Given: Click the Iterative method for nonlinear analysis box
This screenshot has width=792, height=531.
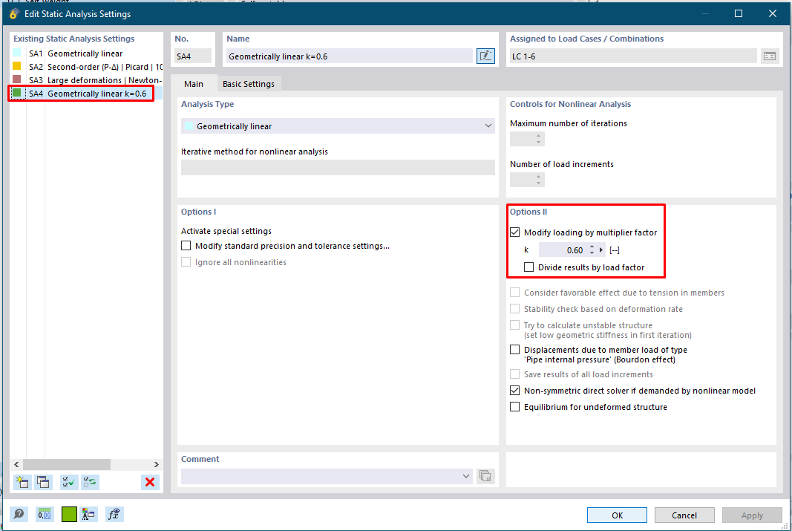Looking at the screenshot, I should 338,167.
